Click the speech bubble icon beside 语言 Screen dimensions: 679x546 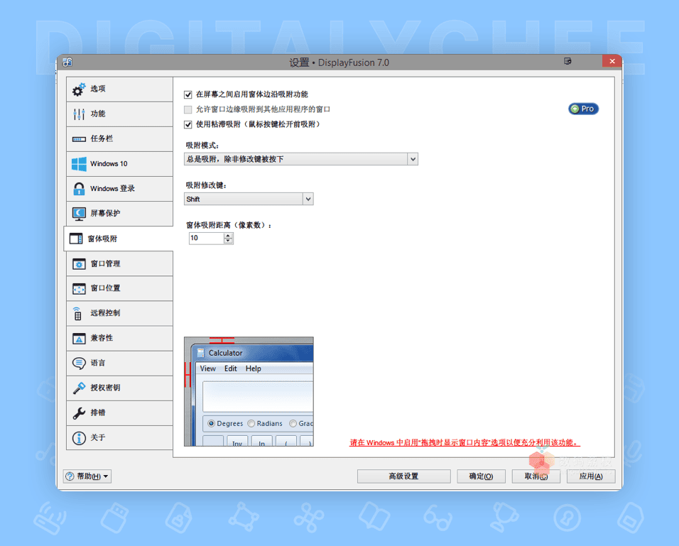coord(79,364)
